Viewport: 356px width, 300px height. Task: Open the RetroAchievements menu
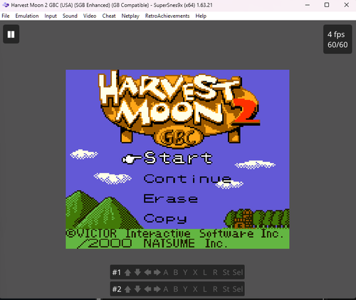click(x=167, y=16)
